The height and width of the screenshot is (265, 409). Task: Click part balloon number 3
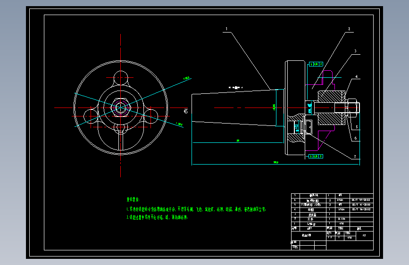355,51
